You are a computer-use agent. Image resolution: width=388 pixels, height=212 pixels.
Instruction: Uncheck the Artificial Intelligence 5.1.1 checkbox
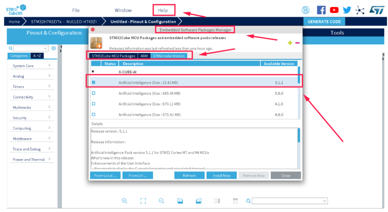tap(93, 82)
